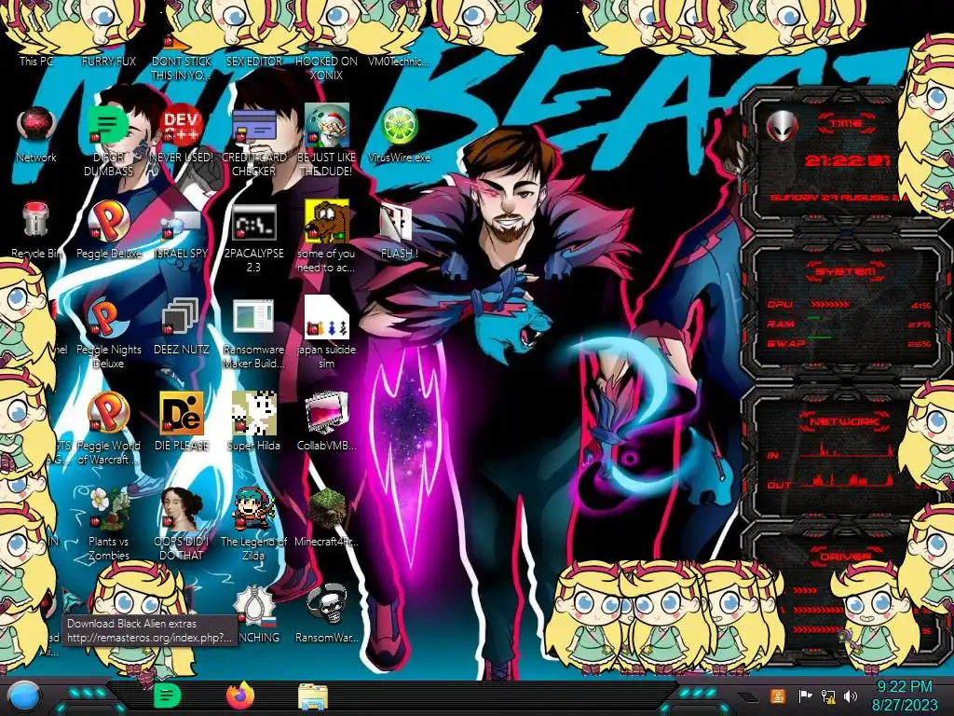
Task: Click the IN network traffic graph
Action: pos(847,450)
